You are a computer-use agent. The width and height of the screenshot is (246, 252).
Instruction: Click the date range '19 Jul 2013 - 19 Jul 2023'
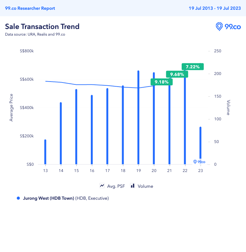click(x=215, y=8)
